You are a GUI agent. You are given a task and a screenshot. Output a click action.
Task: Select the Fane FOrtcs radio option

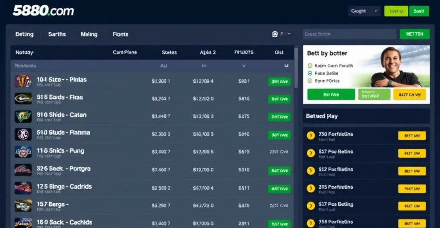[x=310, y=81]
